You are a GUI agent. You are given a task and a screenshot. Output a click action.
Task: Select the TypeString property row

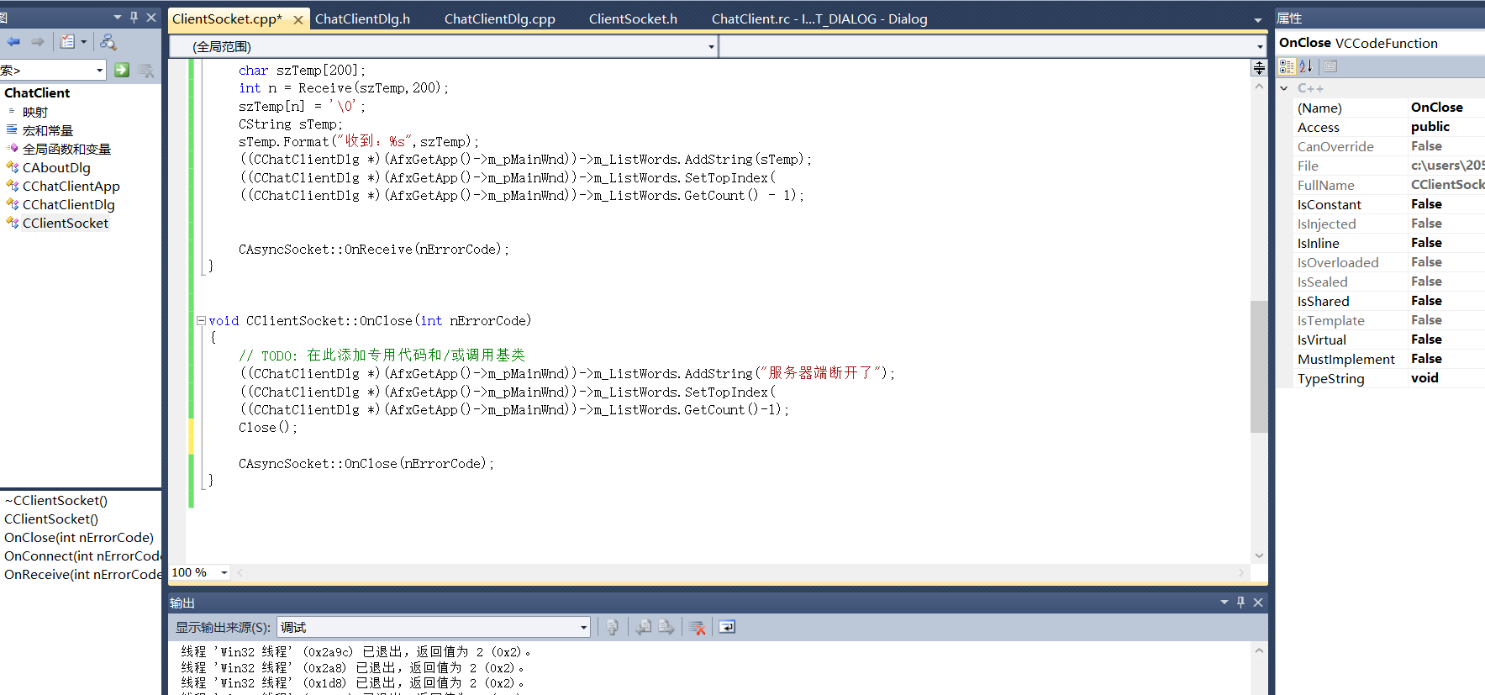[x=1390, y=378]
